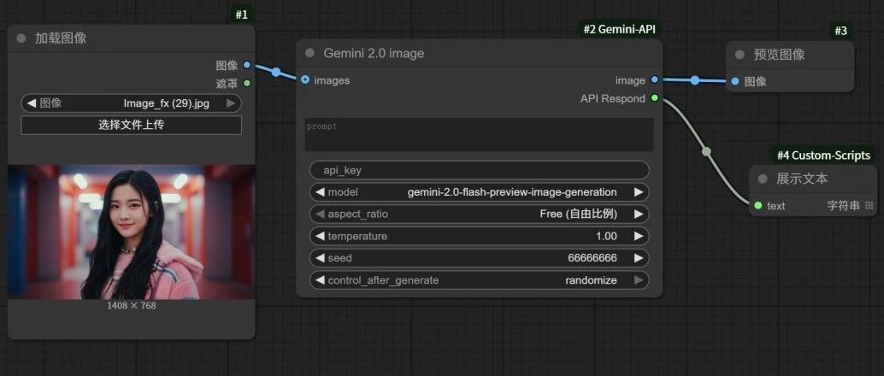The height and width of the screenshot is (376, 884).
Task: Click the 展示文本 node collapse dot
Action: pyautogui.click(x=763, y=179)
